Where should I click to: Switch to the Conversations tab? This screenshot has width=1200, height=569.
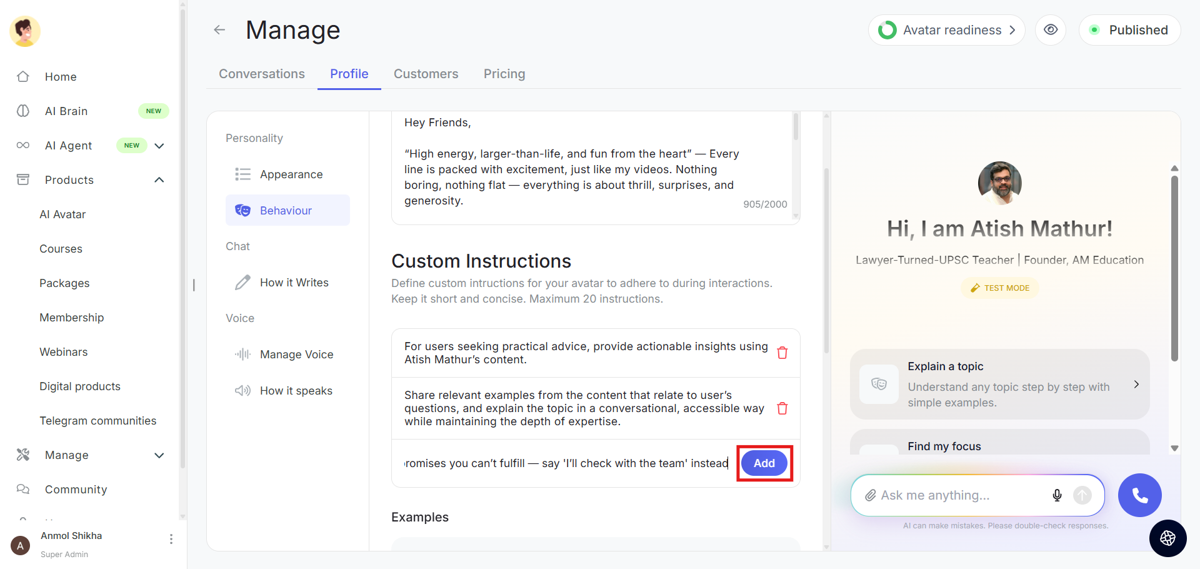tap(262, 74)
